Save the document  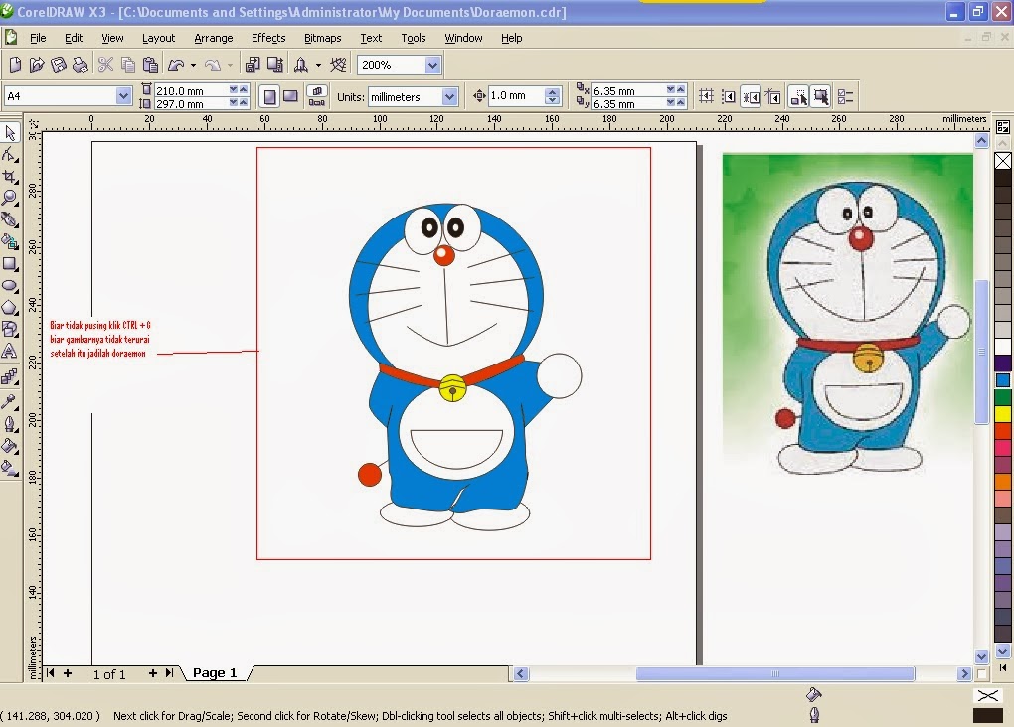click(x=59, y=64)
